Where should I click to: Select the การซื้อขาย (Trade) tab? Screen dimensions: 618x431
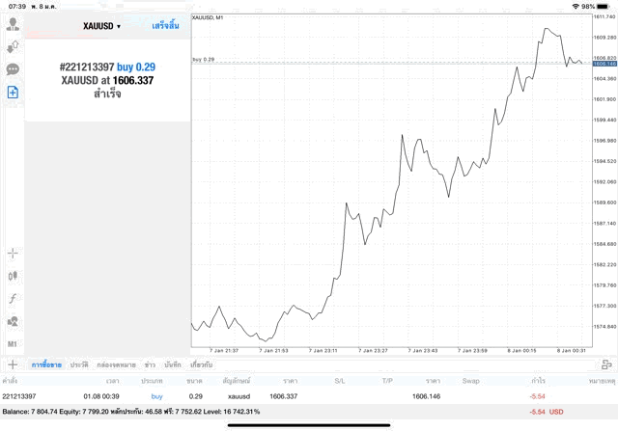(x=47, y=365)
